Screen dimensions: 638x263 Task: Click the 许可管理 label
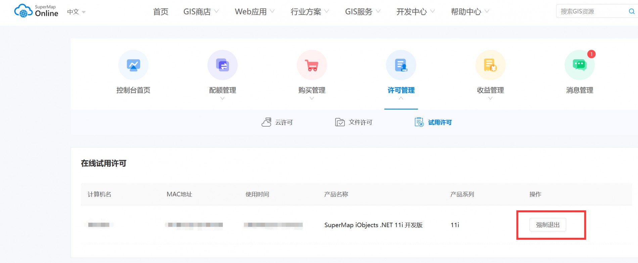coord(401,90)
